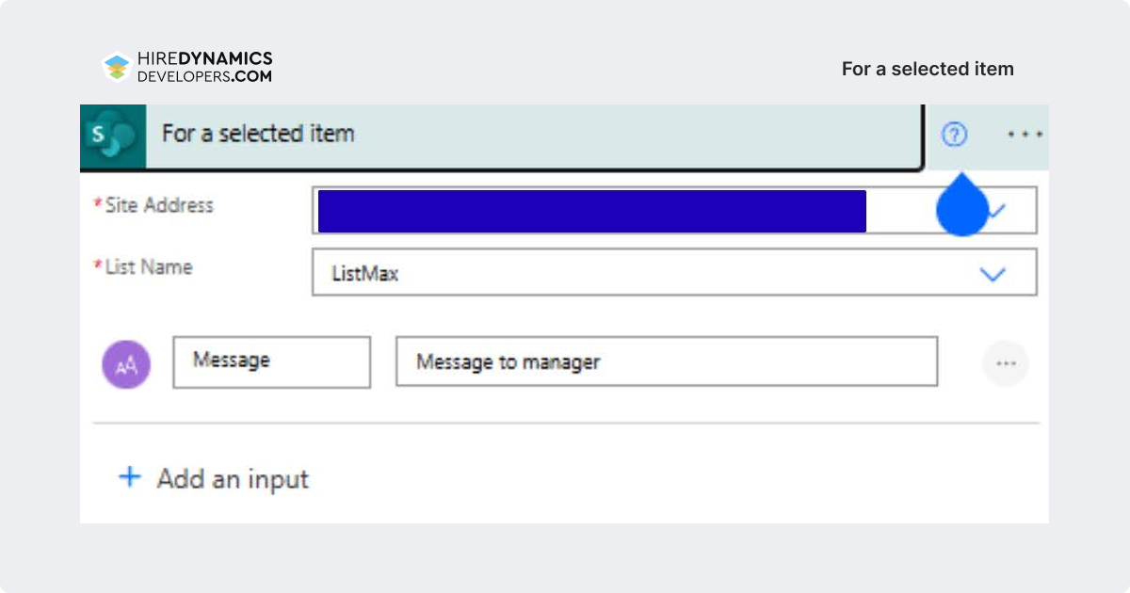Open the ListMax combo box
1130x593 pixels.
coord(674,272)
